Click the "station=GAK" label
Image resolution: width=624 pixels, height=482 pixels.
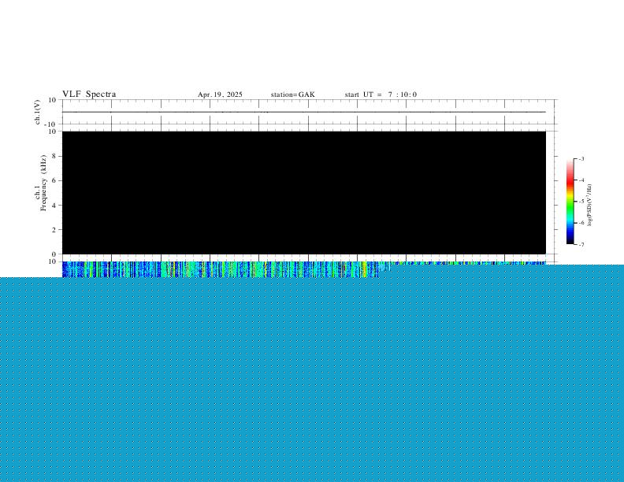tap(293, 95)
